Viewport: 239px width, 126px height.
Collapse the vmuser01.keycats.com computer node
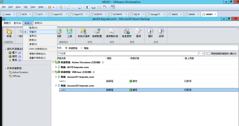pos(56,77)
